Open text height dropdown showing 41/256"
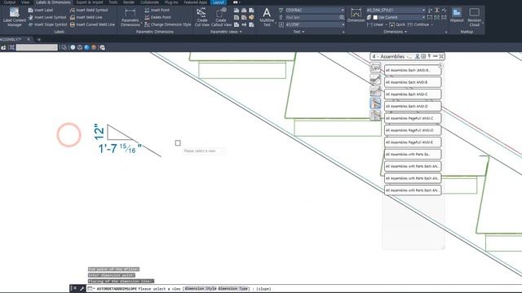The height and width of the screenshot is (293, 522). (343, 24)
